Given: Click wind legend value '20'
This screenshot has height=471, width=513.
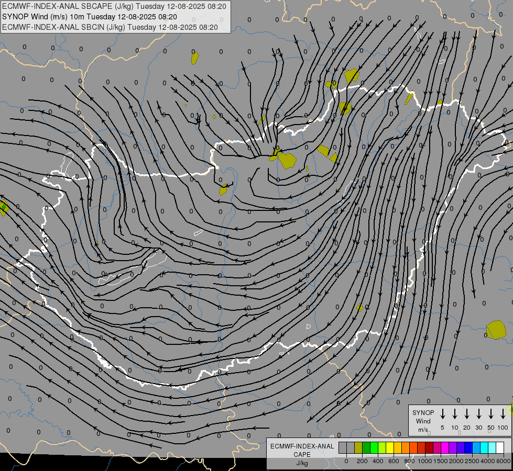Looking at the screenshot, I should pos(467,428).
